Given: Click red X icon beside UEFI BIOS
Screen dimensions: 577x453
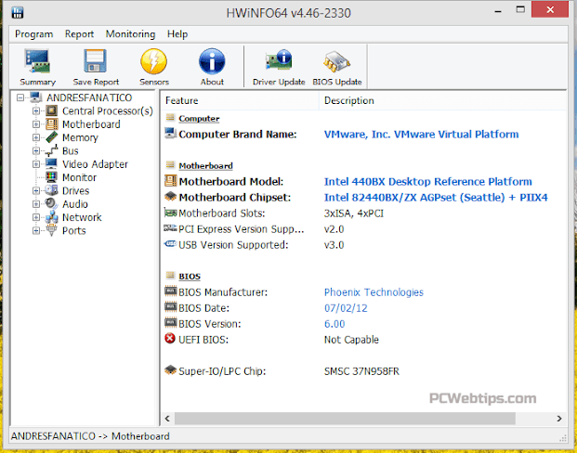Looking at the screenshot, I should pos(170,338).
